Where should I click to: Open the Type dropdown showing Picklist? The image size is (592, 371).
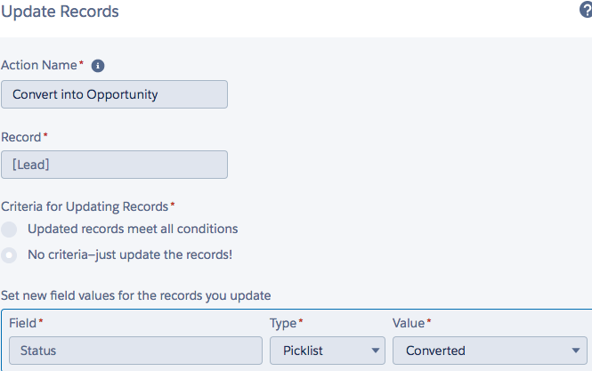point(327,351)
